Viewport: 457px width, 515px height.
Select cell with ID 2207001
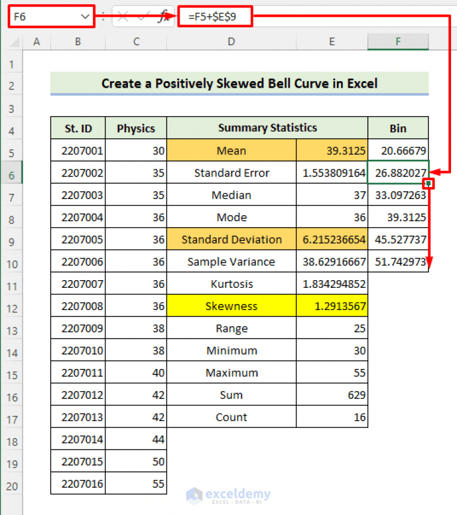tap(78, 150)
